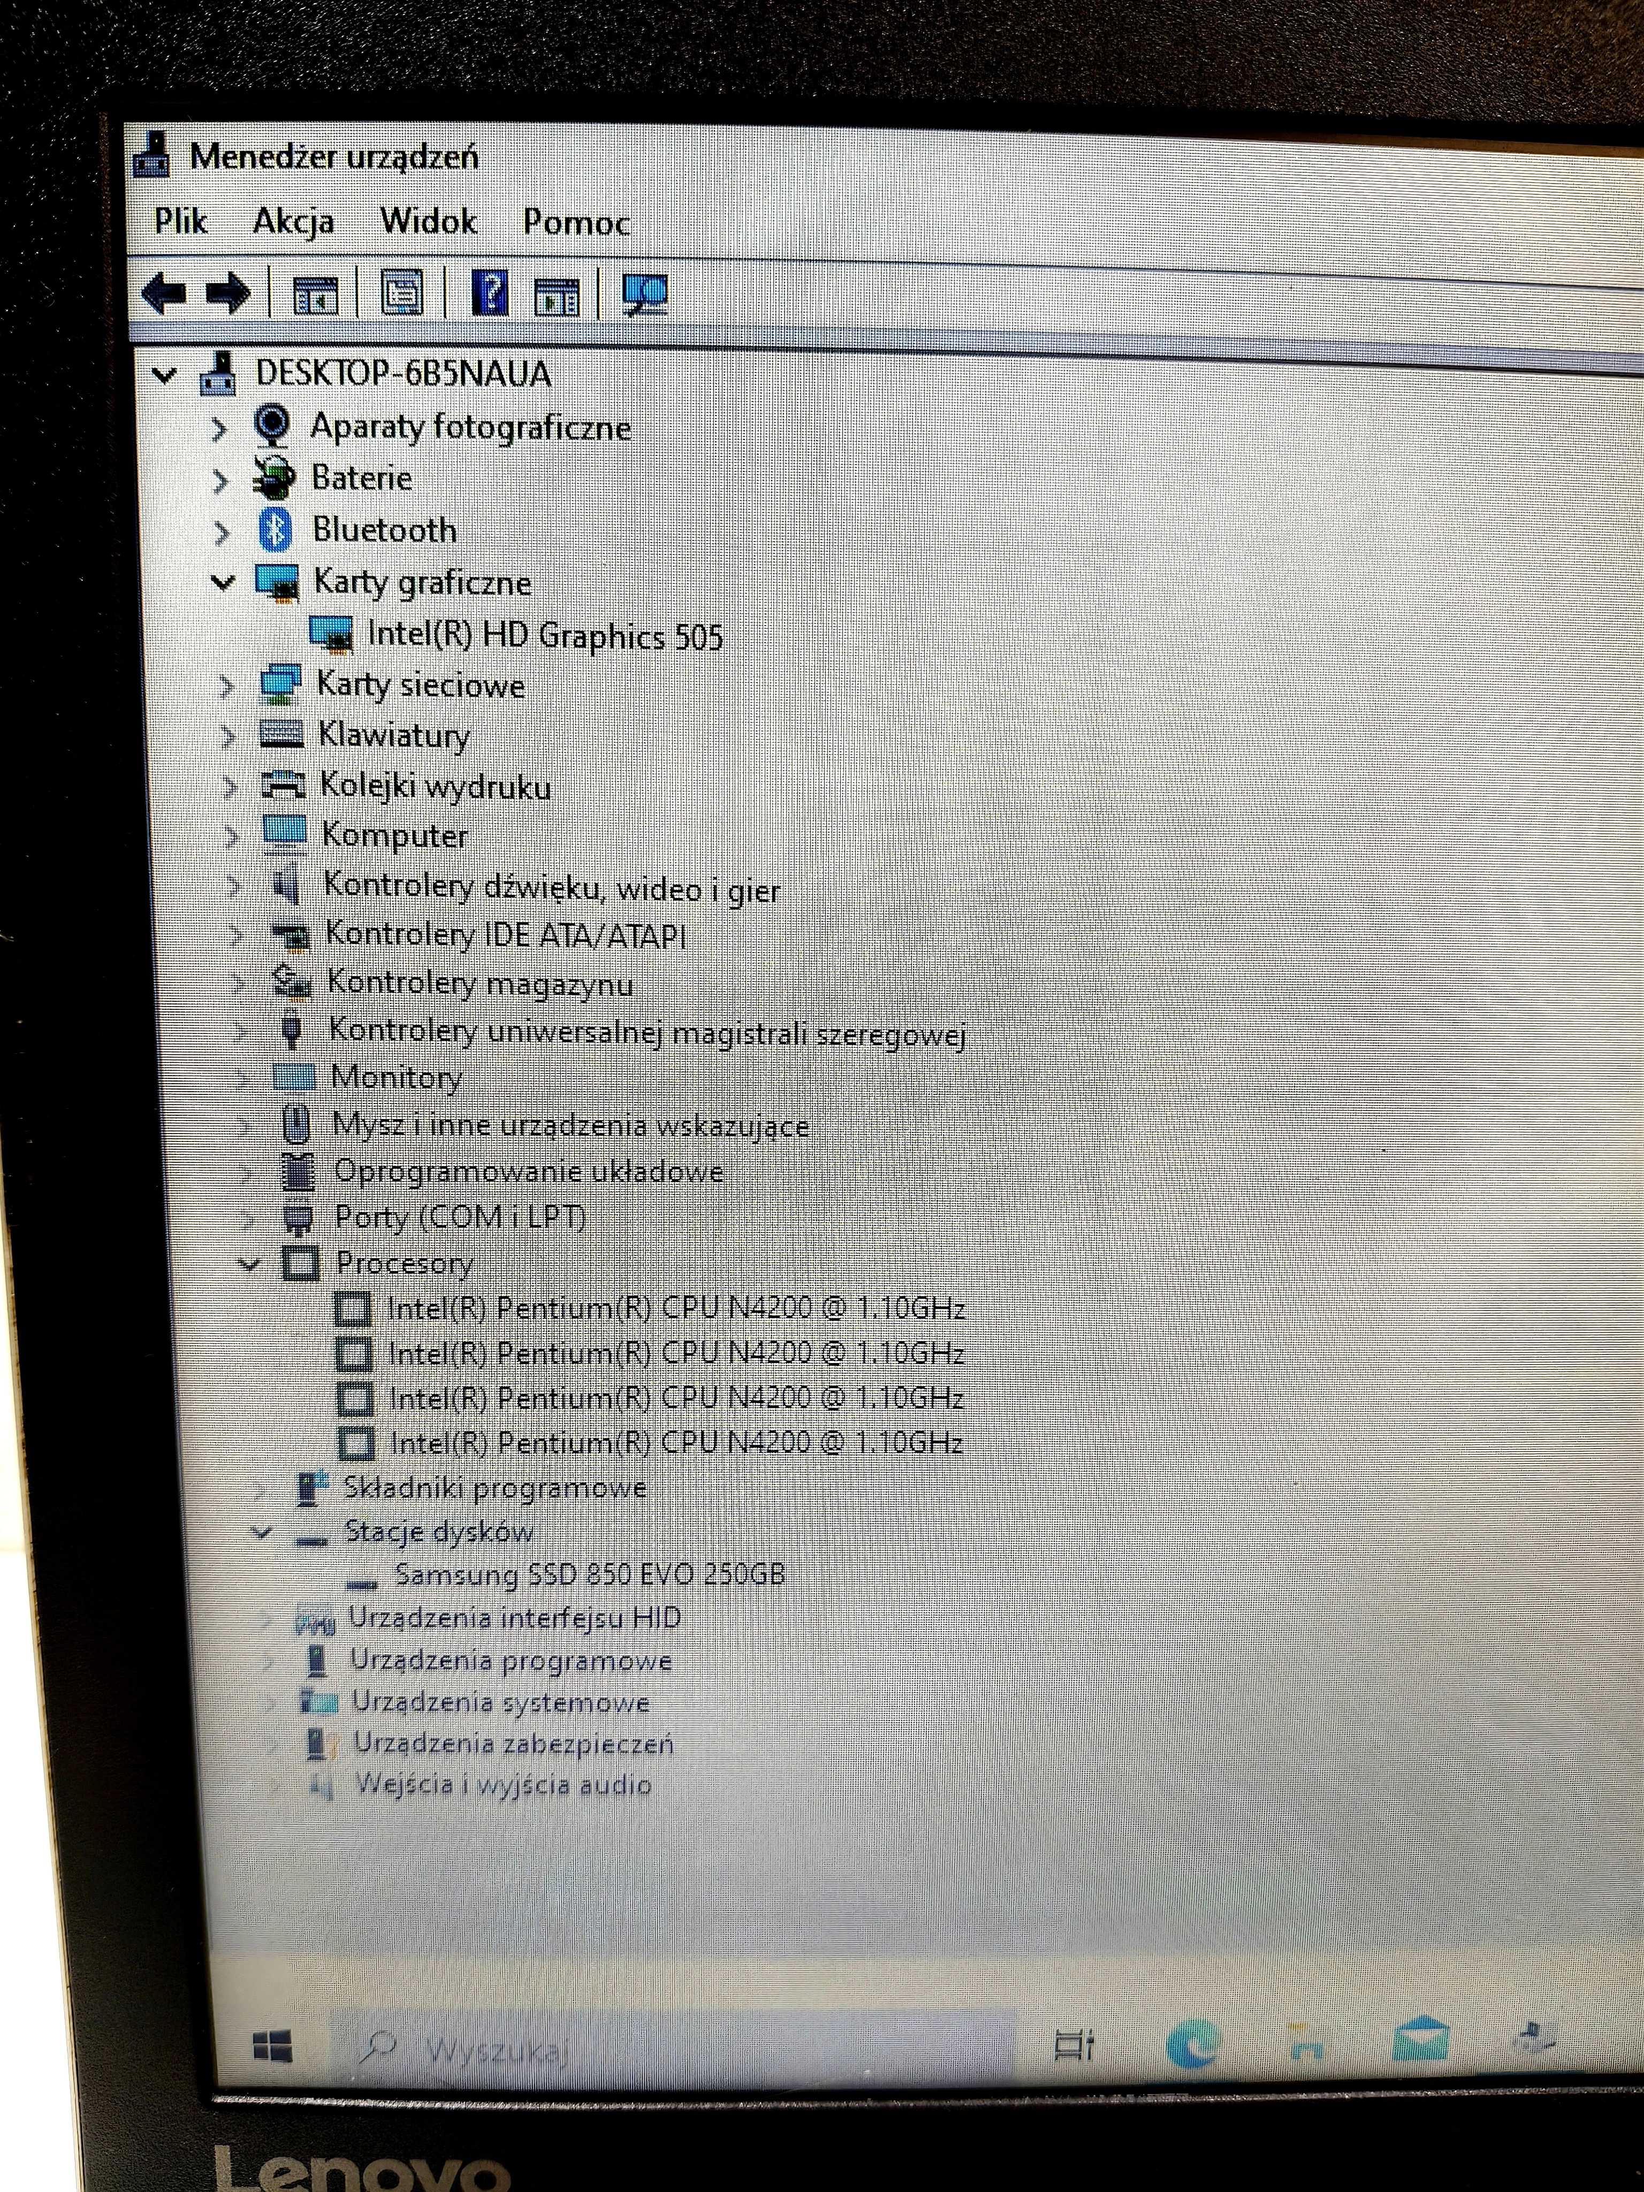This screenshot has width=1644, height=2192.
Task: Select Składniki programowe category
Action: [x=496, y=1487]
